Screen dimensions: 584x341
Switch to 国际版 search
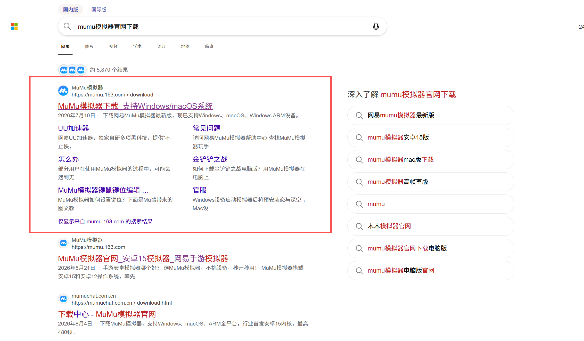click(99, 10)
